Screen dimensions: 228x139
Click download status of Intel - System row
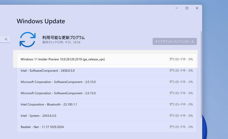[181, 116]
